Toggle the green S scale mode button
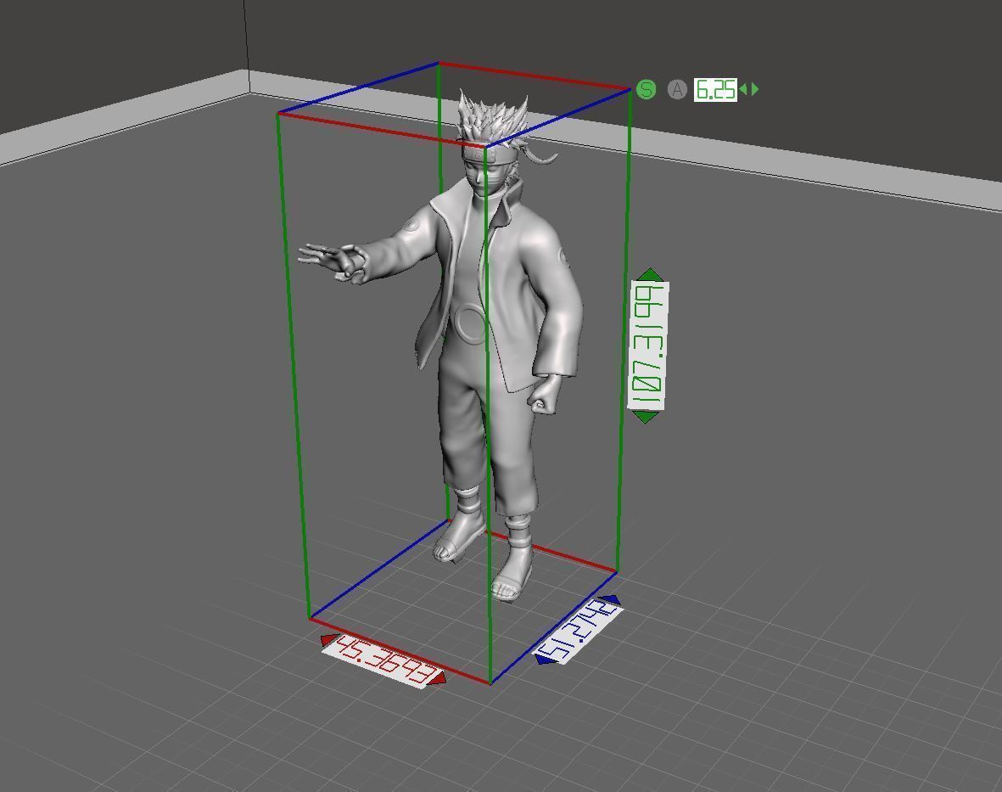The image size is (1002, 792). click(646, 89)
